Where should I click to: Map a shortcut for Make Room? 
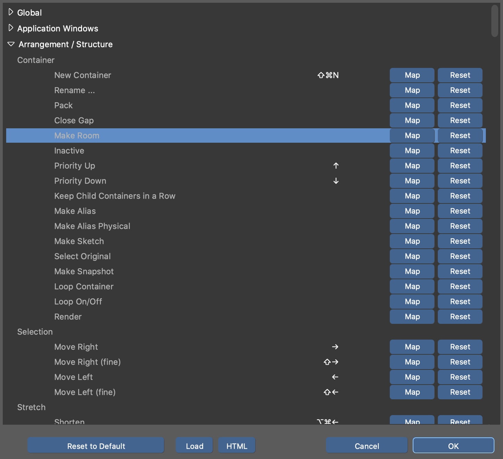tap(412, 136)
